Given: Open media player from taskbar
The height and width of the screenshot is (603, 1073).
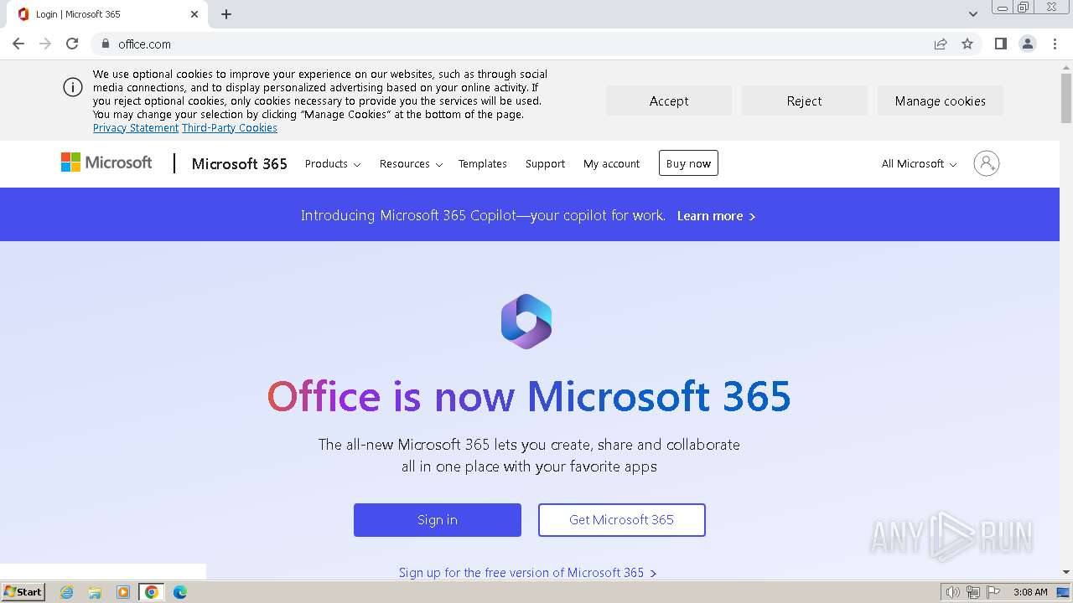Looking at the screenshot, I should [x=123, y=592].
